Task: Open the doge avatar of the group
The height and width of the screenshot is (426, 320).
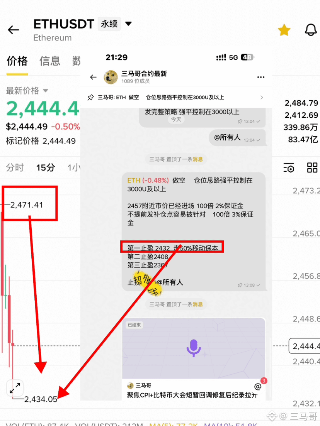Action: point(111,77)
